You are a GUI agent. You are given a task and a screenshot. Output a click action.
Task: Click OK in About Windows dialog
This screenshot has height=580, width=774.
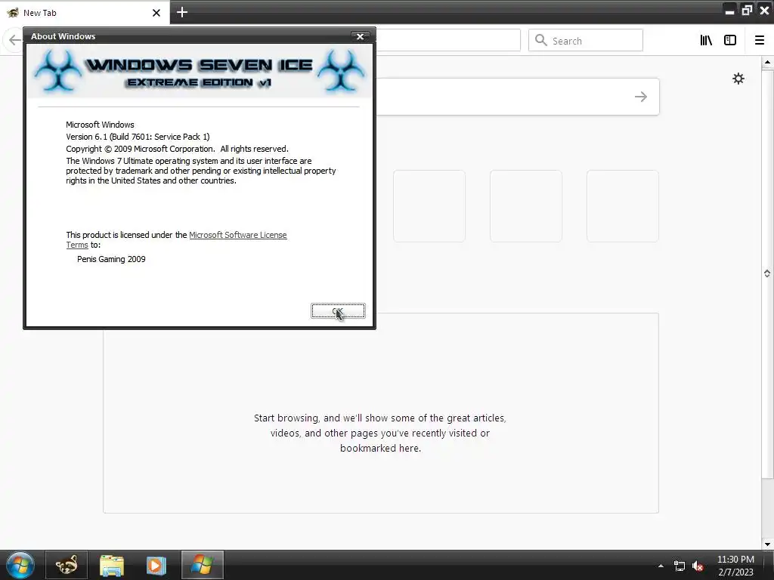pos(338,310)
